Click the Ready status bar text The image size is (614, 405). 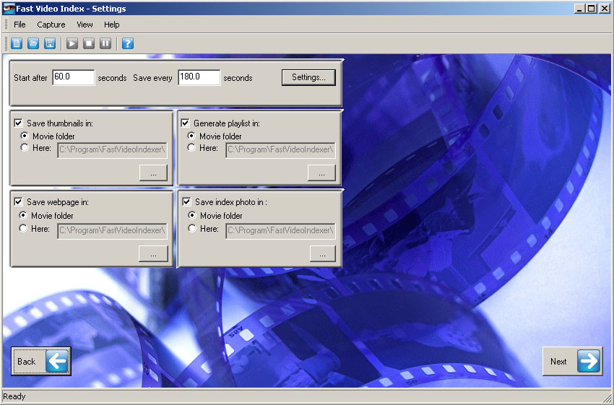click(14, 396)
